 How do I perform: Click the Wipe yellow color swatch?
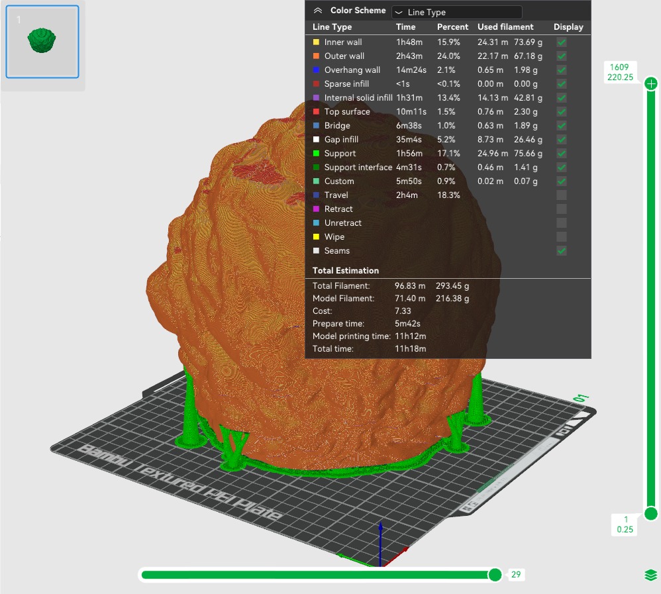tap(316, 237)
